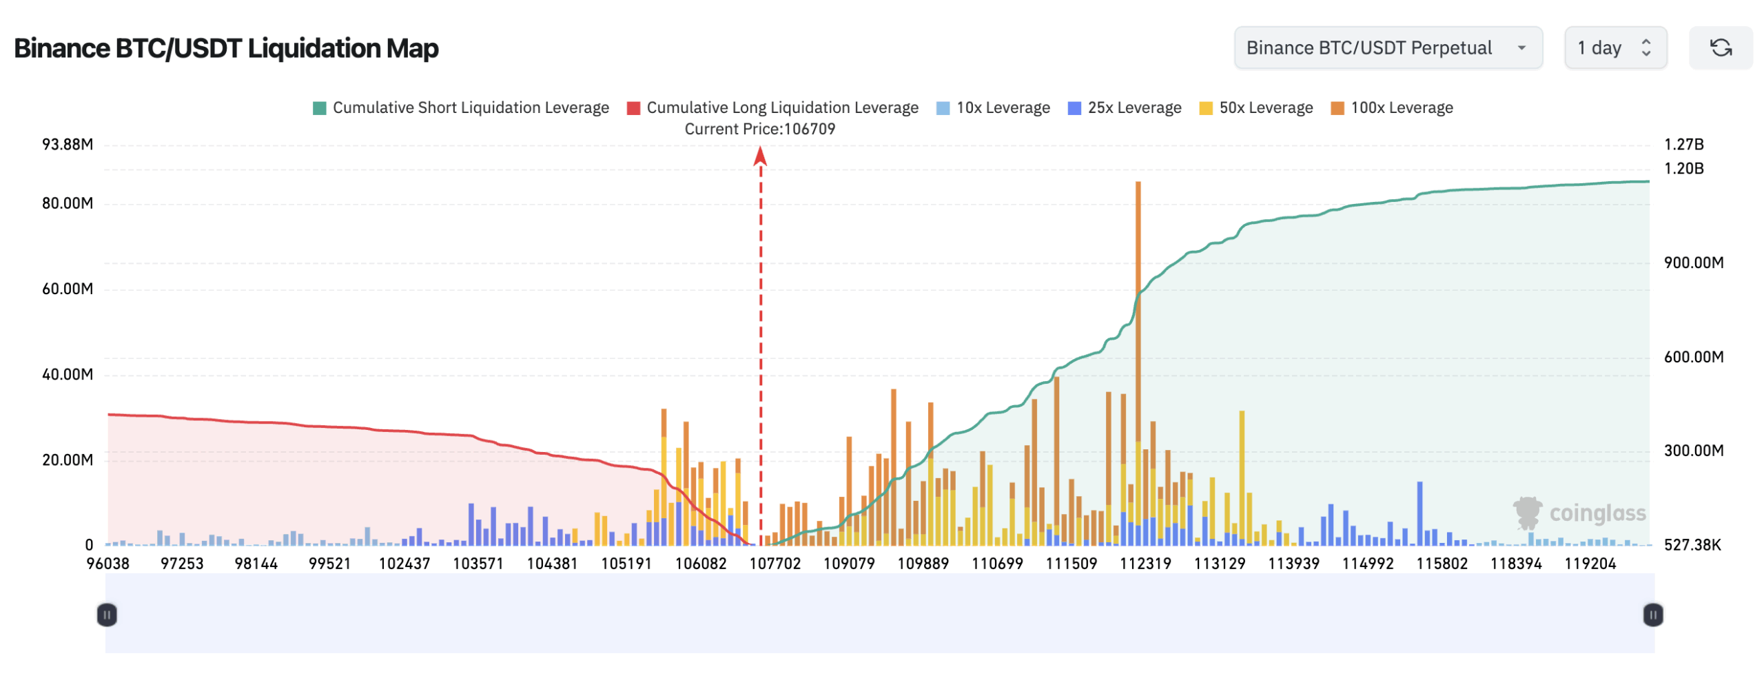Hide the 25x Leverage series
Screen dimensions: 1764x678
(1134, 107)
